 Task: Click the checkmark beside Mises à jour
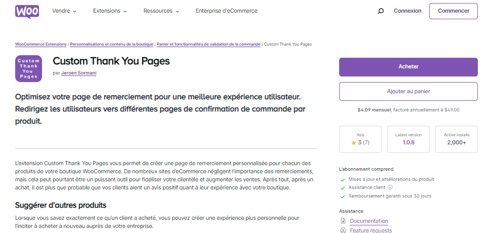point(343,180)
